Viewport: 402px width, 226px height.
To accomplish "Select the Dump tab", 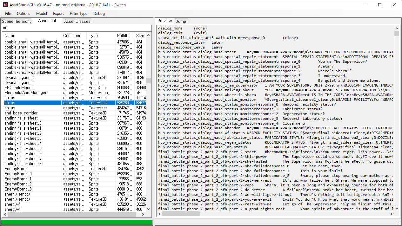I will click(x=181, y=21).
